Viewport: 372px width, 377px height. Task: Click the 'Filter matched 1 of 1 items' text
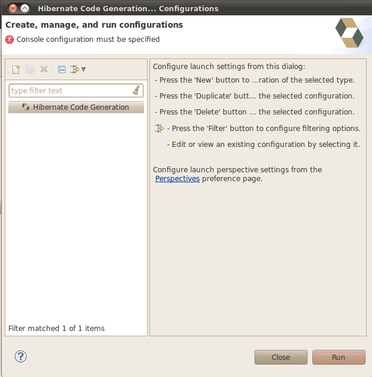coord(56,329)
